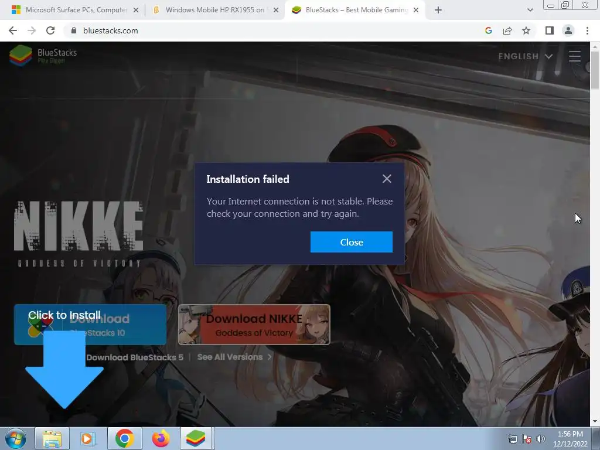
Task: Click the Close button in Installation failed dialog
Action: click(x=352, y=242)
